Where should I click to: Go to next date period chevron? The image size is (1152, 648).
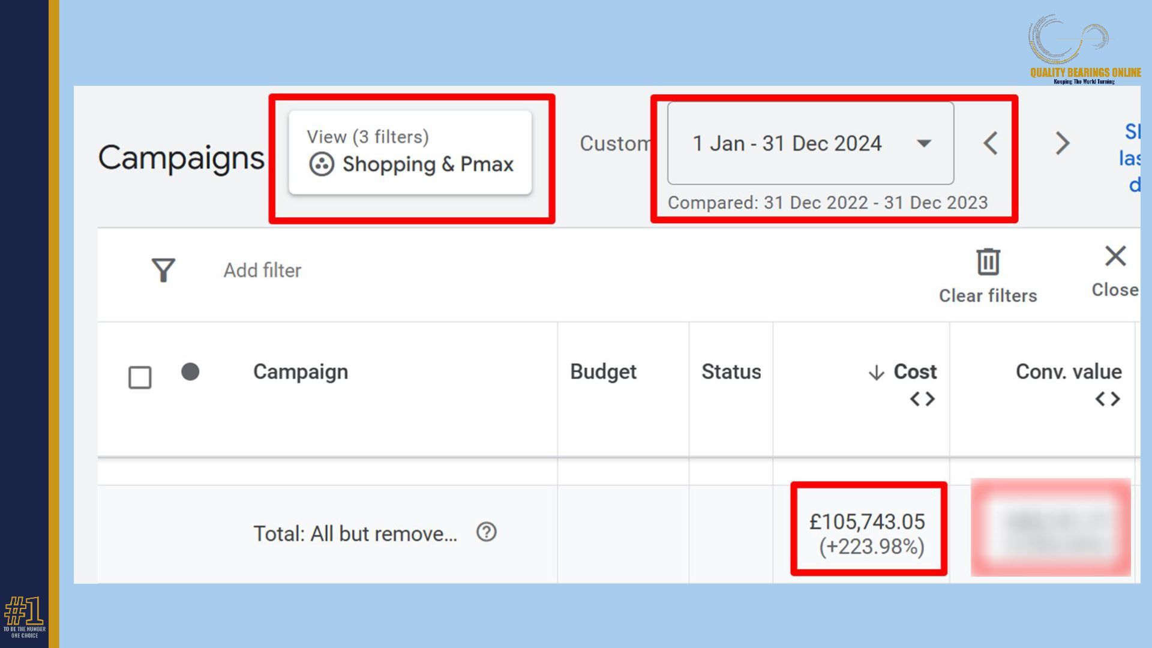1062,143
